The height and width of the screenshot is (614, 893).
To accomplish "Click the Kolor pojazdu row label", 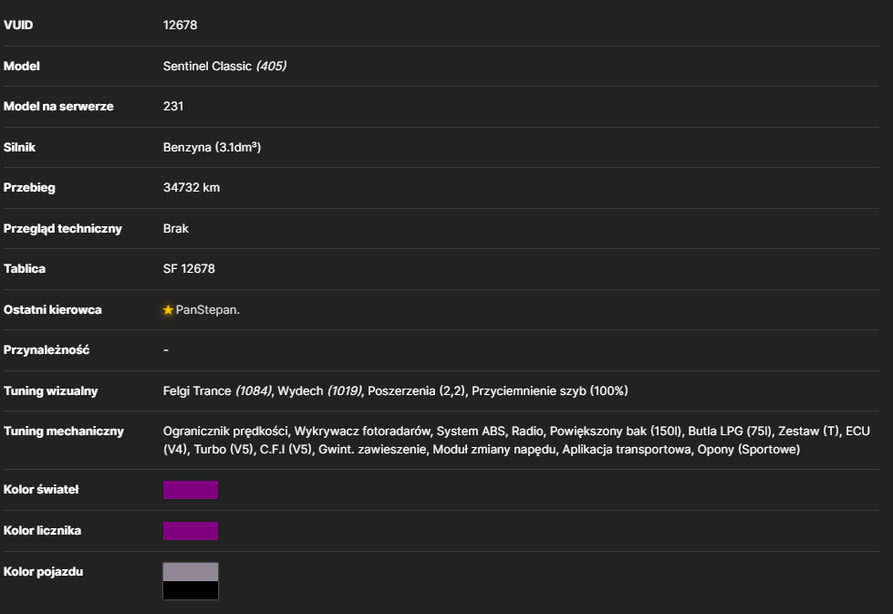I will [x=43, y=572].
